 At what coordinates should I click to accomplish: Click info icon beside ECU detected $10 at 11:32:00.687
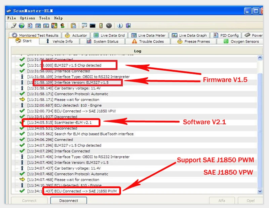22,105
